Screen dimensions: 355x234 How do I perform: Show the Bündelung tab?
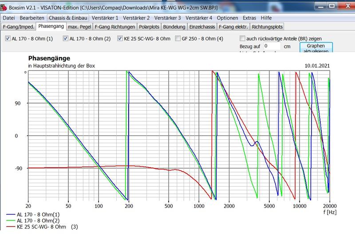174,27
